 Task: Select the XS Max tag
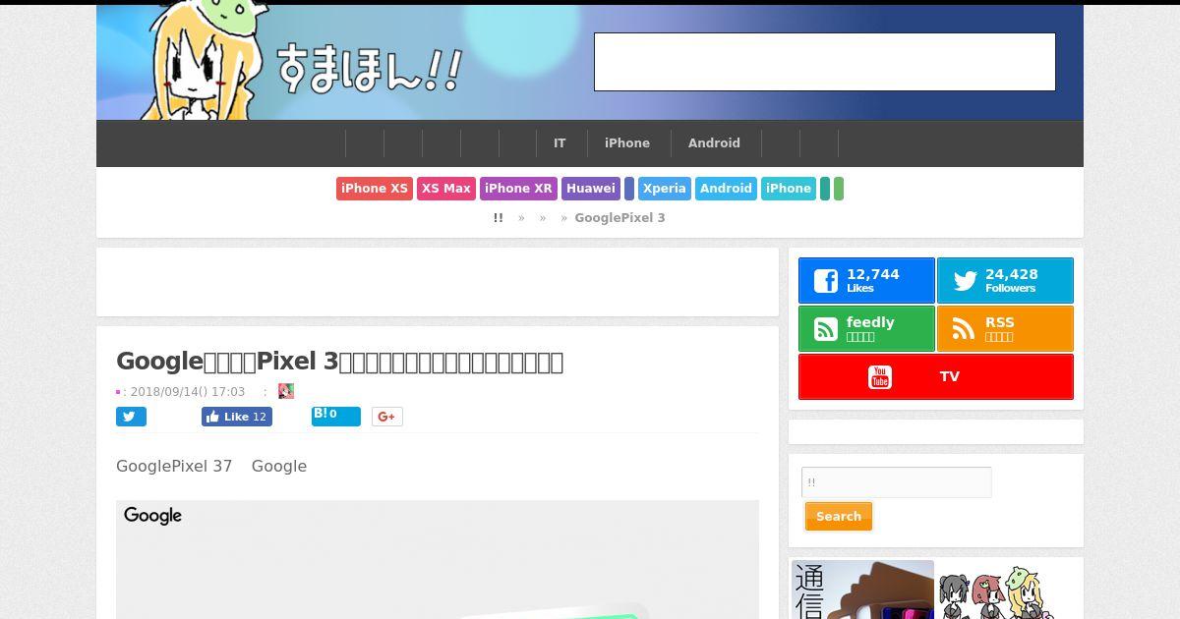point(446,189)
